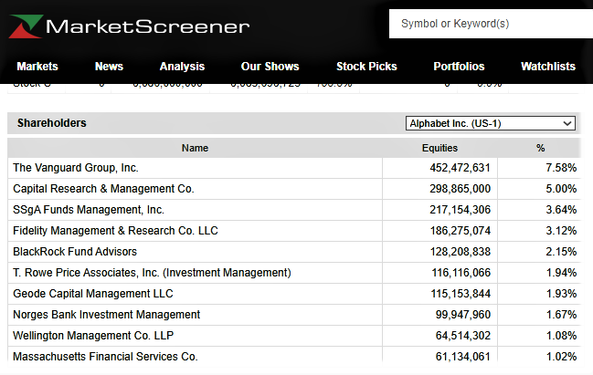Open the Markets menu
Viewport: 593px width, 375px height.
37,67
